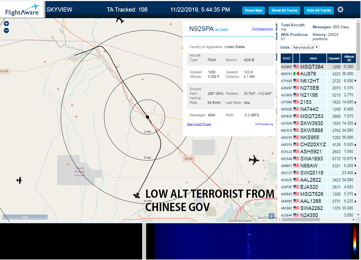This screenshot has height=260, width=361.
Task: Click the FlightAware logo
Action: tap(23, 10)
